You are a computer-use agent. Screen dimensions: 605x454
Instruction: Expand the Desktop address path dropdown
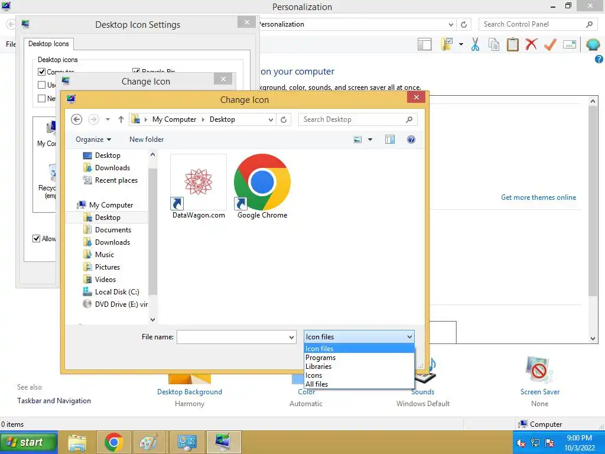click(x=271, y=119)
